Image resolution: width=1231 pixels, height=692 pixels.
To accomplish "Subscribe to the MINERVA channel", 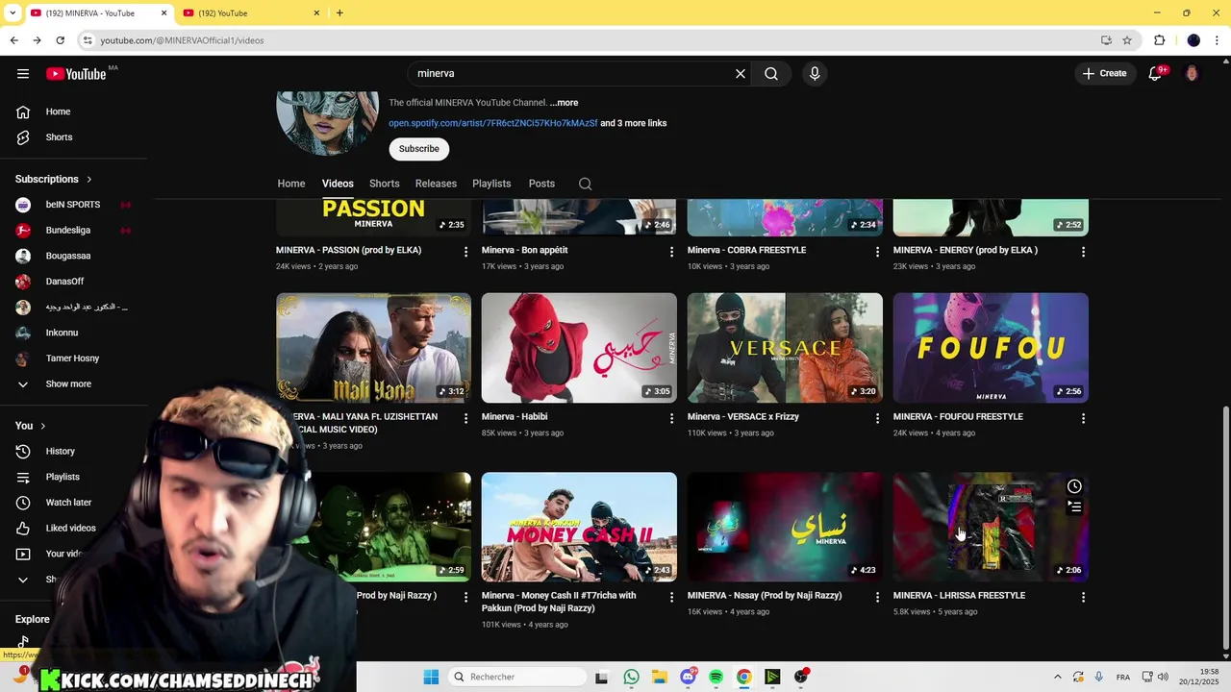I will coord(418,149).
